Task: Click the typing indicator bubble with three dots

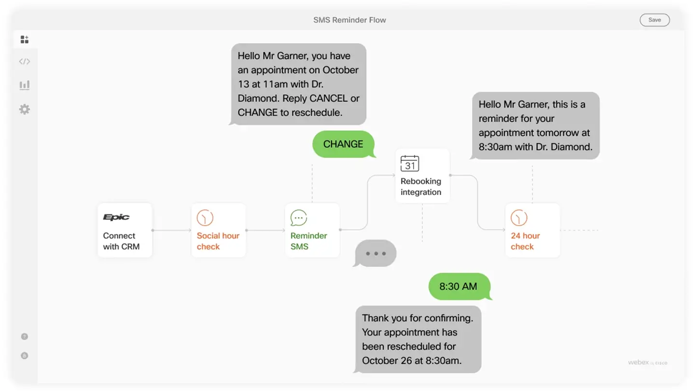Action: coord(375,252)
